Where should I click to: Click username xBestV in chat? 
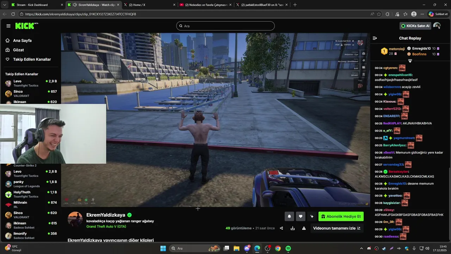(x=389, y=152)
